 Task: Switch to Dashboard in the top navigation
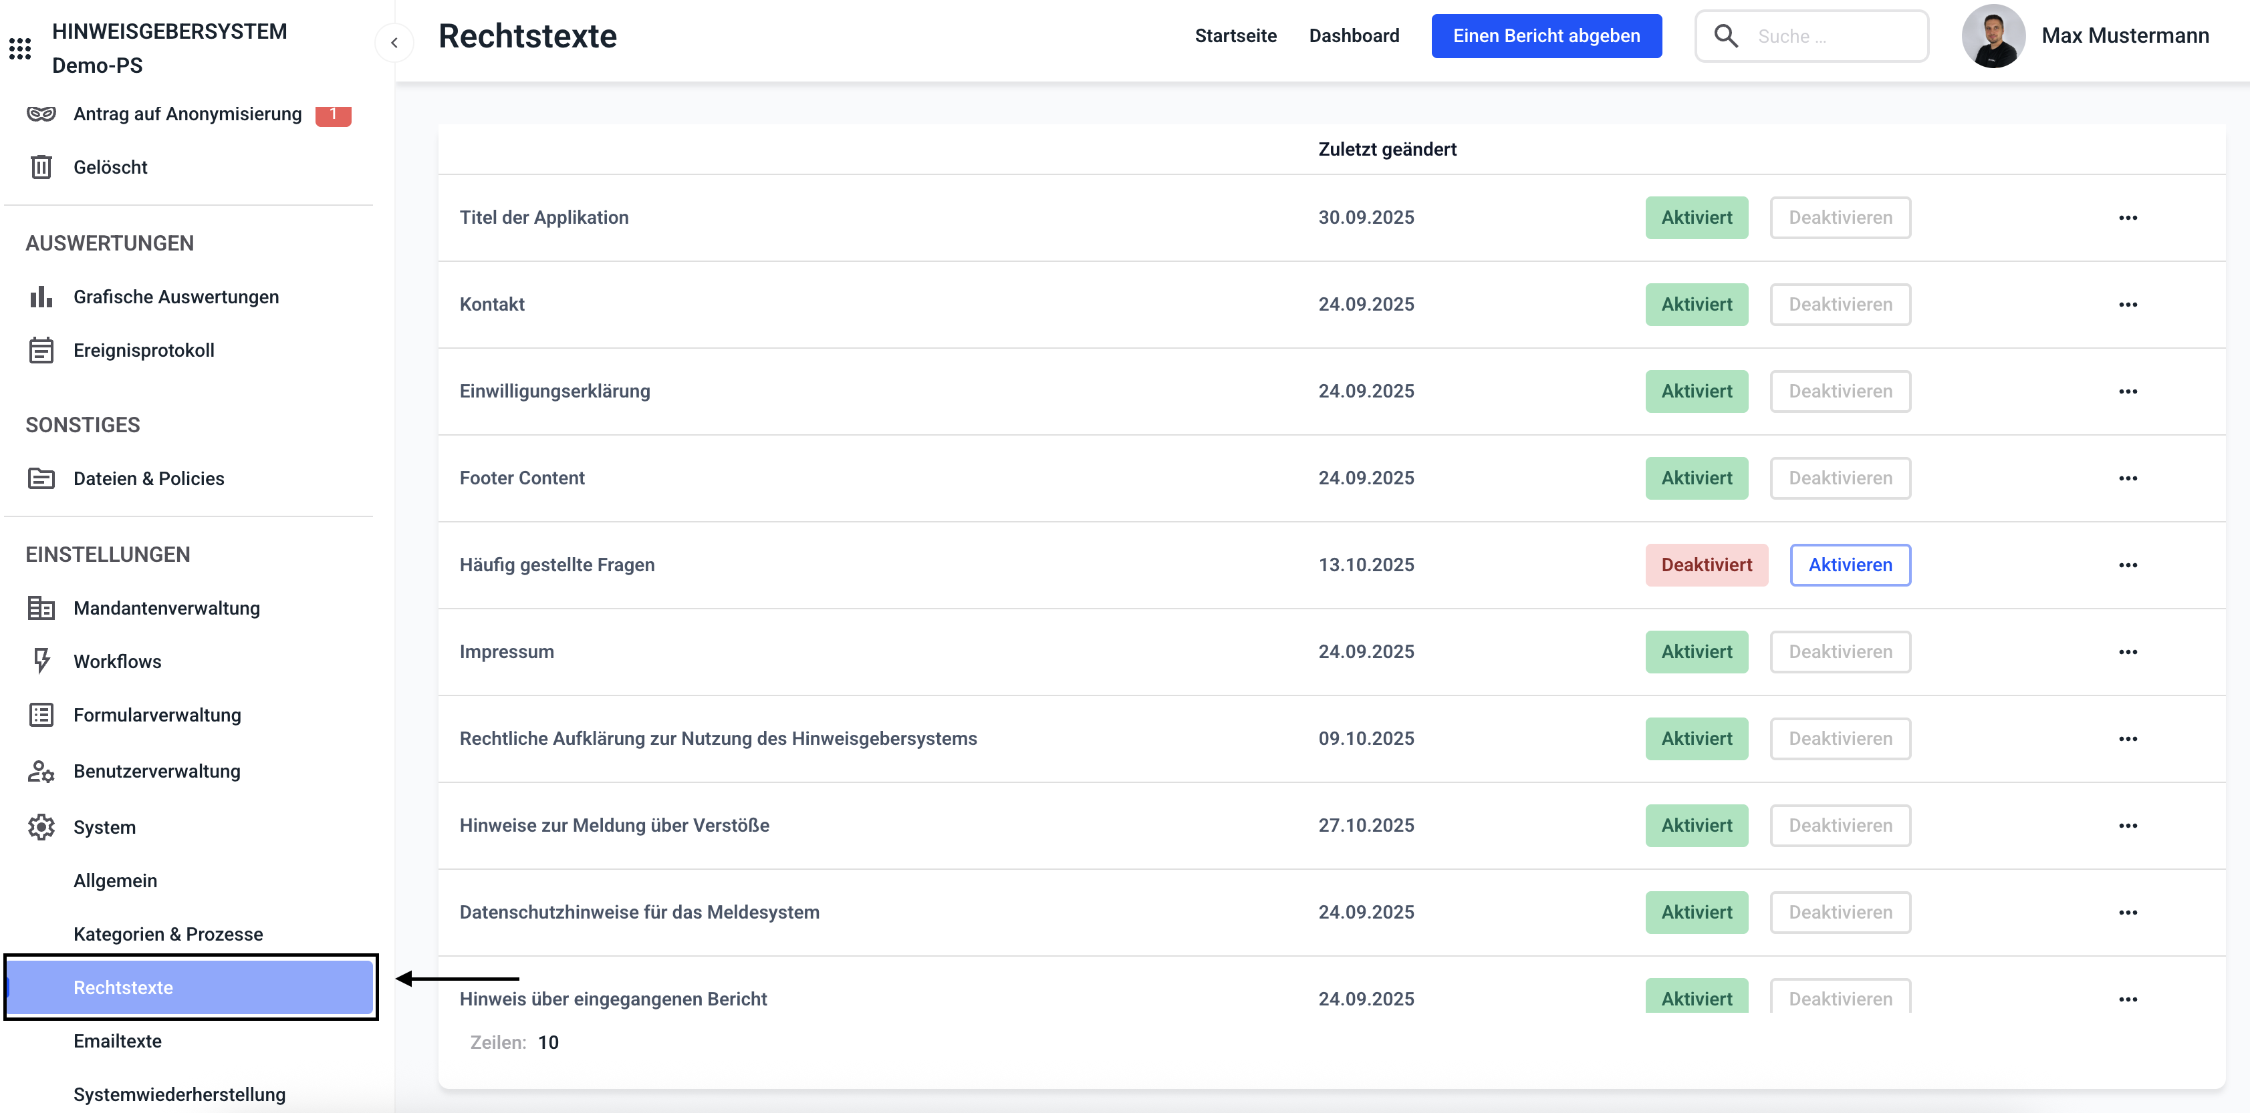click(x=1353, y=36)
